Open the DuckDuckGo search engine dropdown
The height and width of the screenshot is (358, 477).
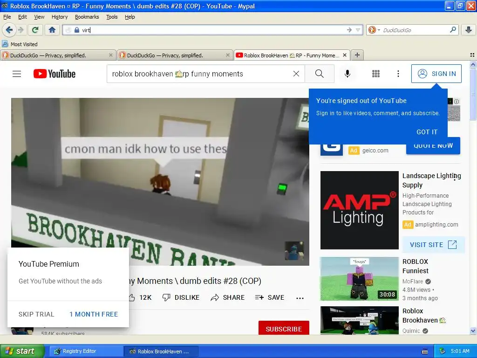tap(374, 30)
